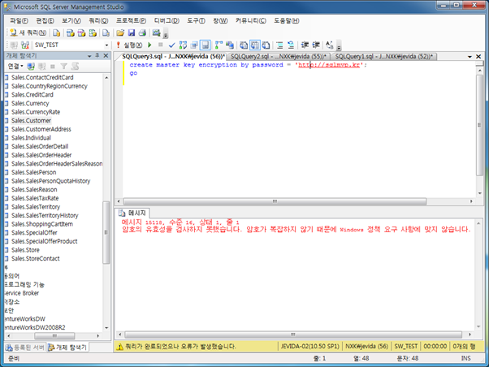Switch to the 개체 탐색기 bottom tab

tap(68, 348)
